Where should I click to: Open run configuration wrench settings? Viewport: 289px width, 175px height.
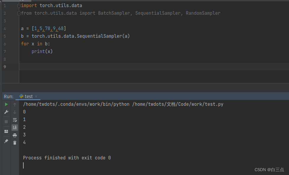pos(6,112)
